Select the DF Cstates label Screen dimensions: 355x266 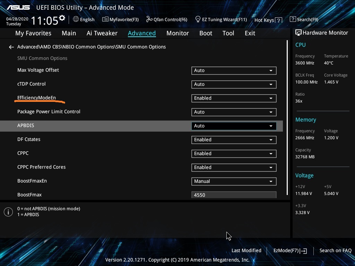[29, 139]
